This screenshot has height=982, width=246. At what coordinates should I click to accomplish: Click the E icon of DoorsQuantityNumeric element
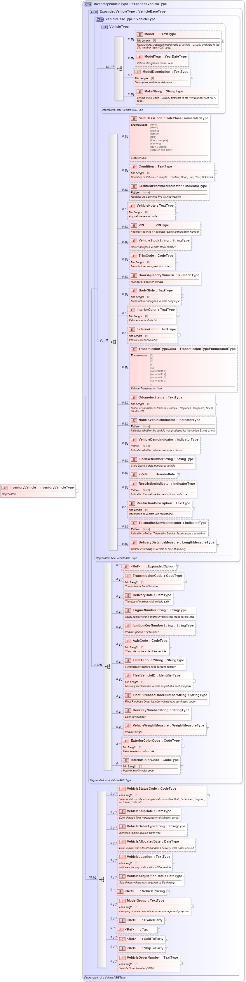(x=134, y=275)
